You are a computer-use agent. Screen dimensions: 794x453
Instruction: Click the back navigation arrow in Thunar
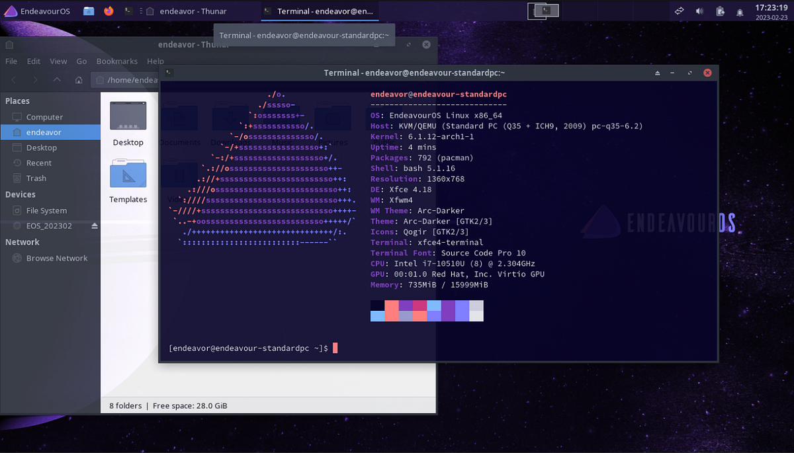(x=13, y=79)
